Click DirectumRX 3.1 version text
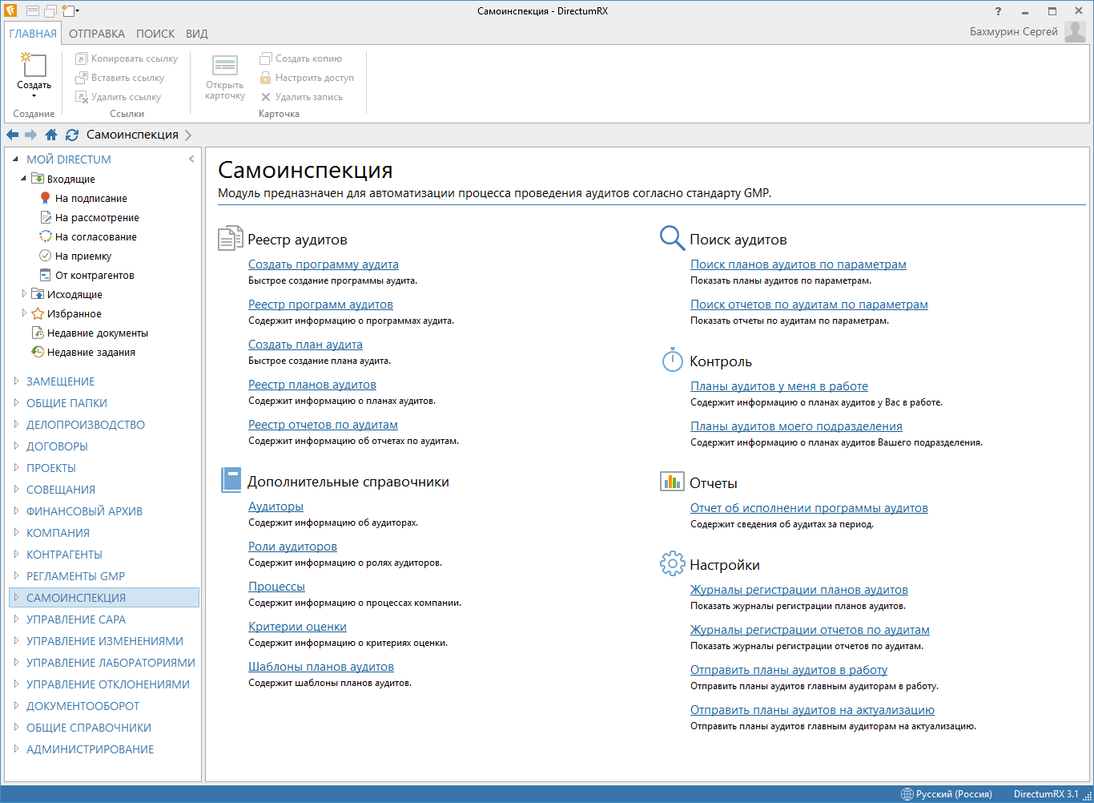 1046,794
